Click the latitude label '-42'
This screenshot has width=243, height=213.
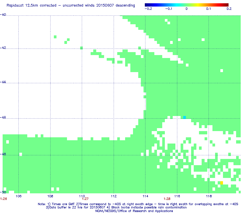click(3, 48)
